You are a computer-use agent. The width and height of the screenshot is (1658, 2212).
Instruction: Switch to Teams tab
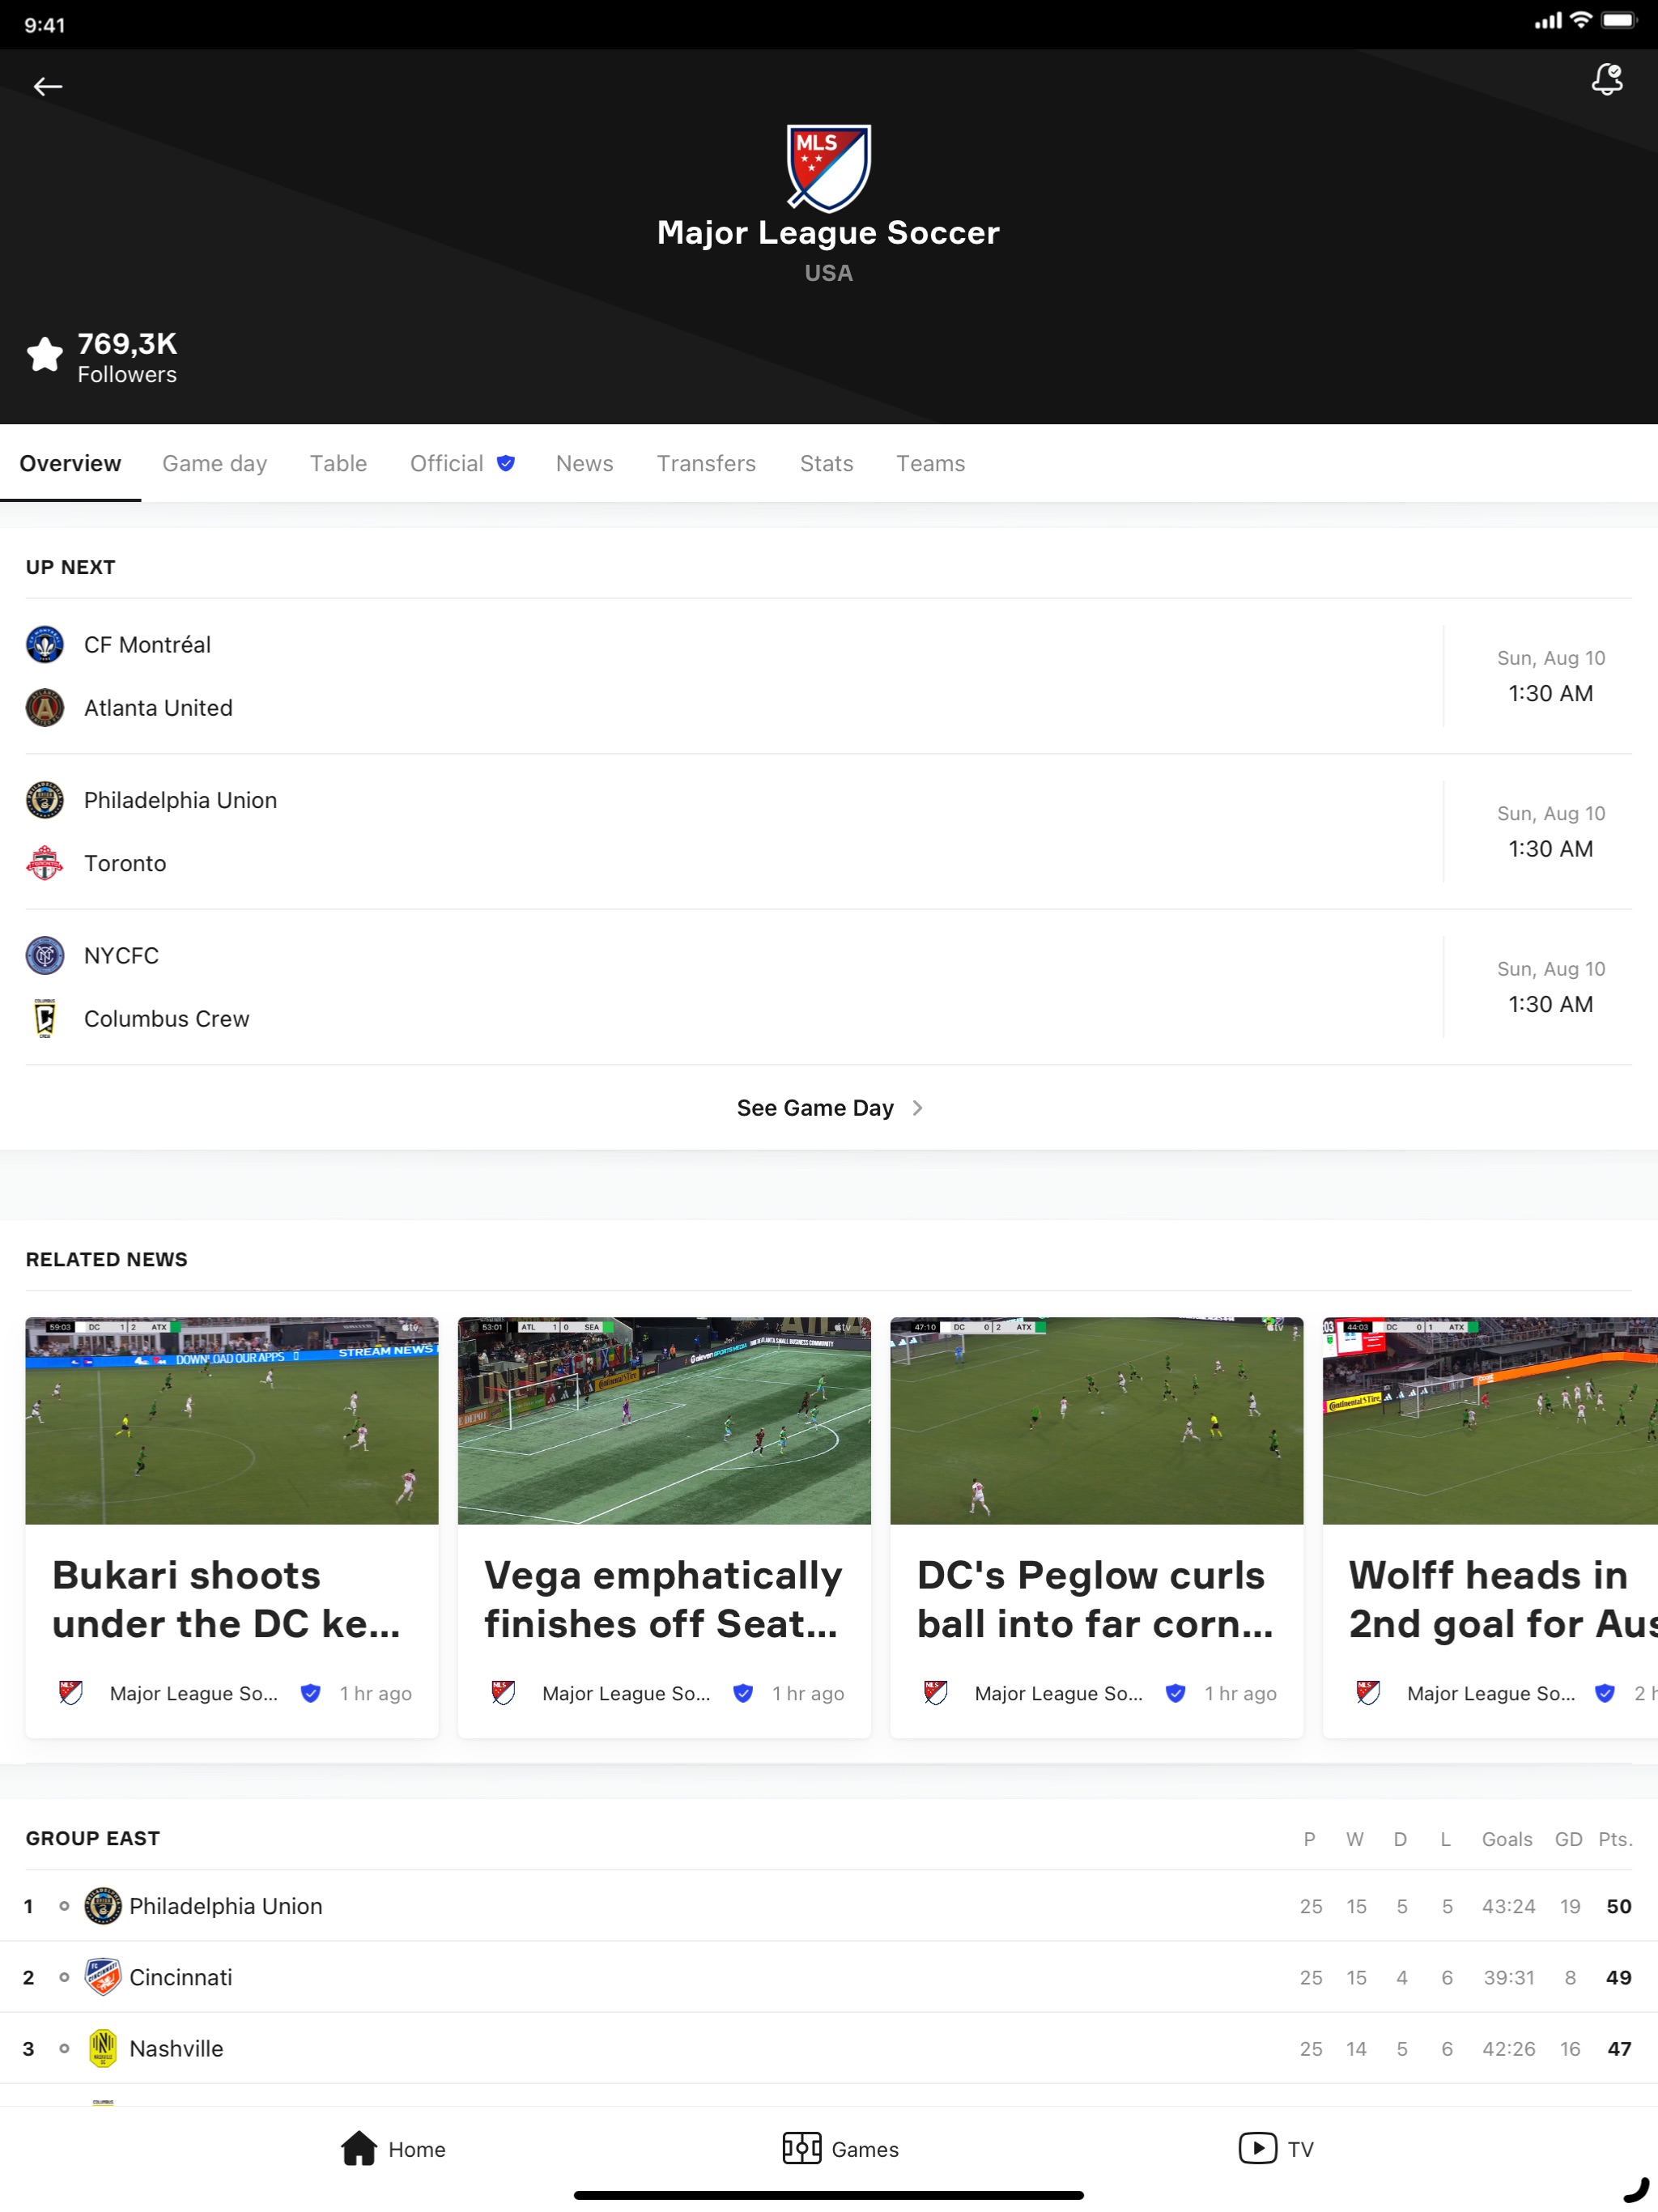930,463
